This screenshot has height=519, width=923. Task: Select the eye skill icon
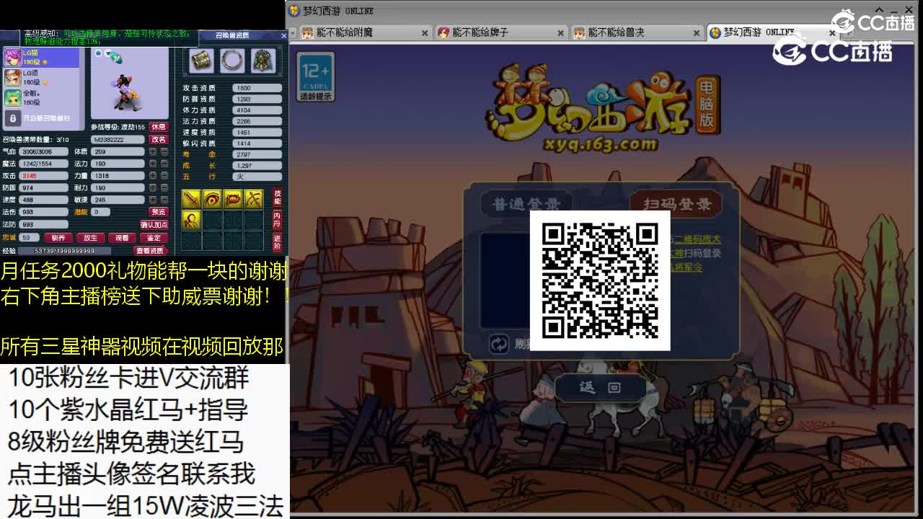212,199
